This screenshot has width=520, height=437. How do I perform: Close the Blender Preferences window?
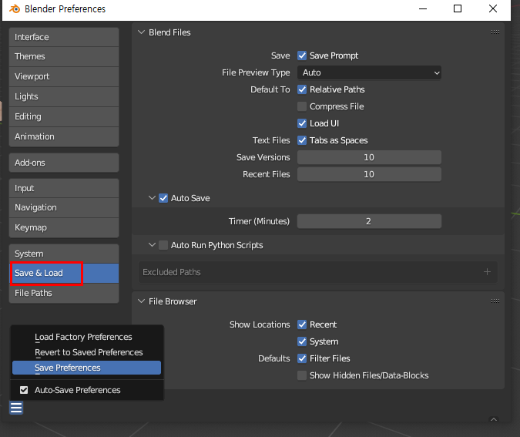click(493, 9)
